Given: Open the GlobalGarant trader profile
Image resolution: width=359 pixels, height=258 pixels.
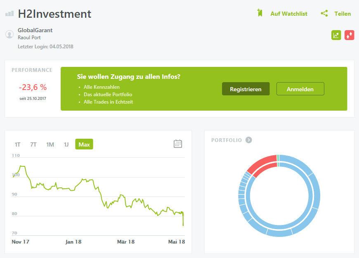Looking at the screenshot, I should point(35,30).
